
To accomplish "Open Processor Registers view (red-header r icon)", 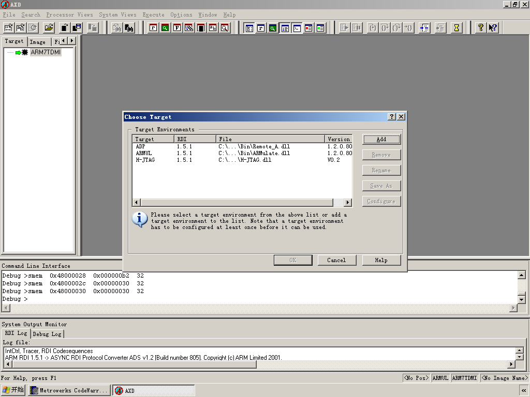I will (153, 28).
